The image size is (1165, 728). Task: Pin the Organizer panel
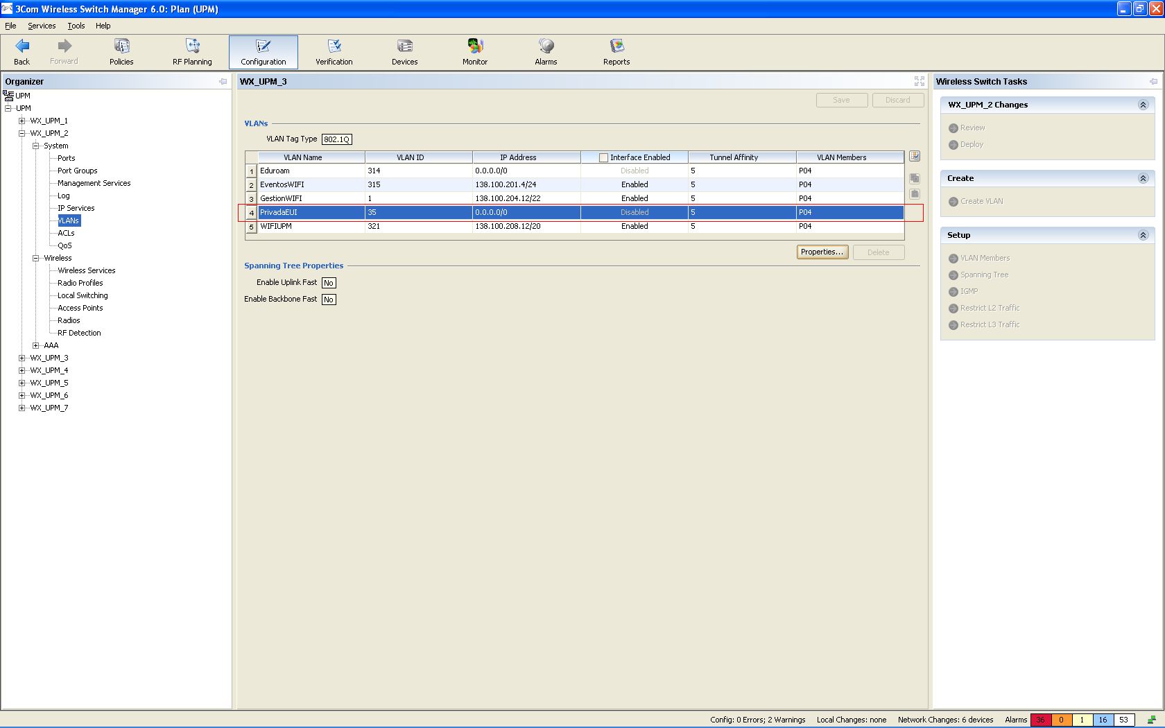pyautogui.click(x=223, y=82)
